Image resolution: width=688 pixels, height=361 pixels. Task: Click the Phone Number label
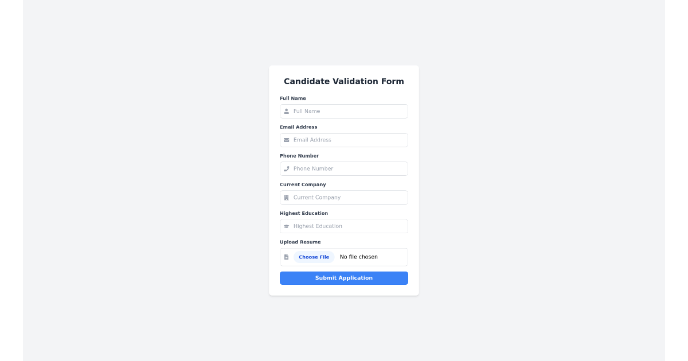[x=299, y=155]
